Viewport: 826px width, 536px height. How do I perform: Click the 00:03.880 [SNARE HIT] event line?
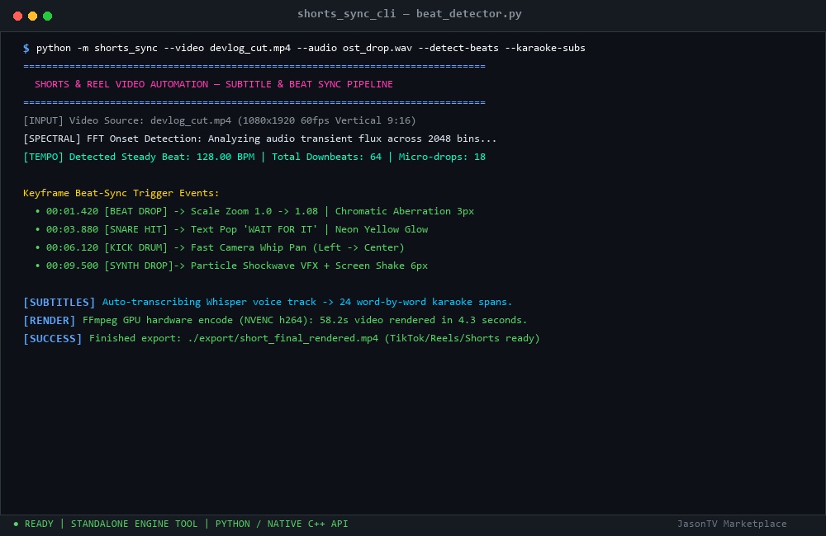(231, 229)
